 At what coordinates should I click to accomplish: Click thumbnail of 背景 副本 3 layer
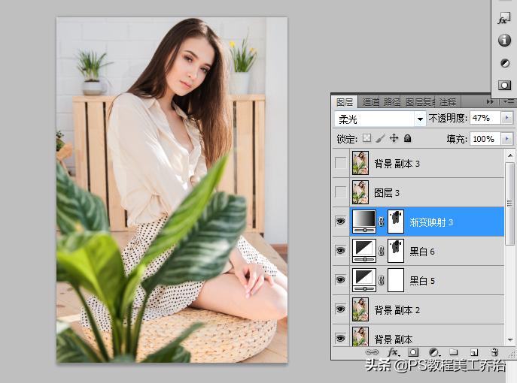[x=360, y=163]
